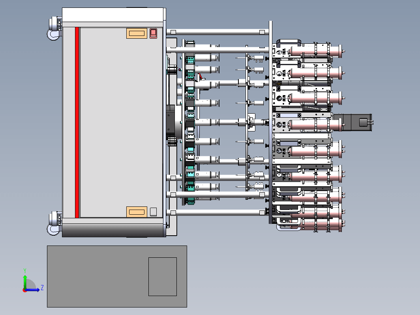Select the lower orange nameplate on the cabinet
Image resolution: width=420 pixels, height=315 pixels.
tap(137, 212)
